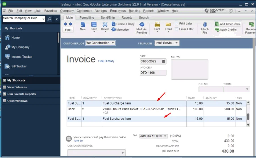Click the Memorize icon
The height and width of the screenshot is (158, 256).
114,29
